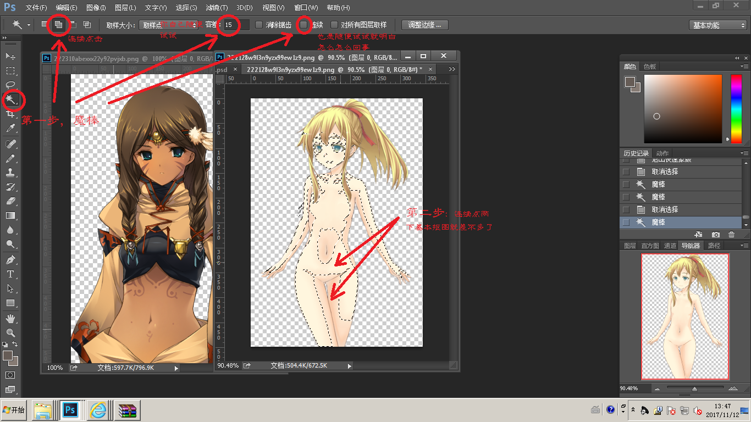Create a new snapshot in History panel
The height and width of the screenshot is (422, 751).
tap(716, 234)
